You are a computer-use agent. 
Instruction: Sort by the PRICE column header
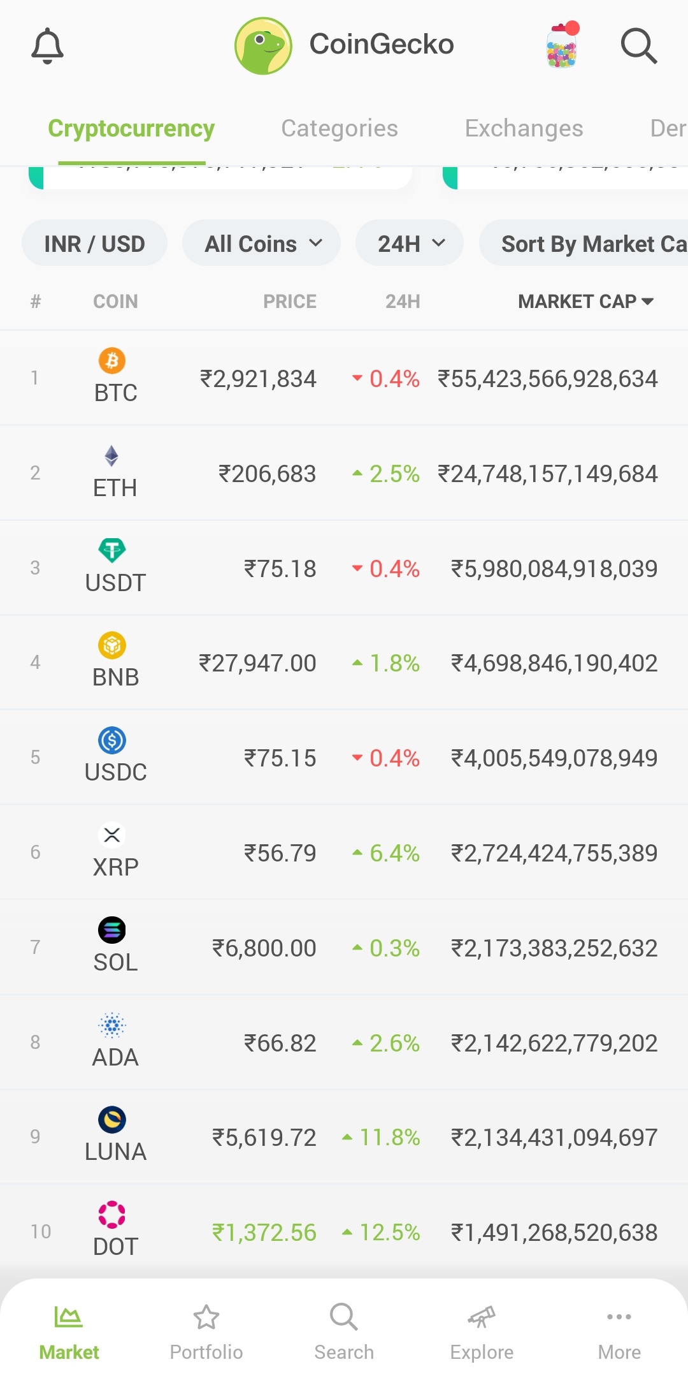point(290,301)
